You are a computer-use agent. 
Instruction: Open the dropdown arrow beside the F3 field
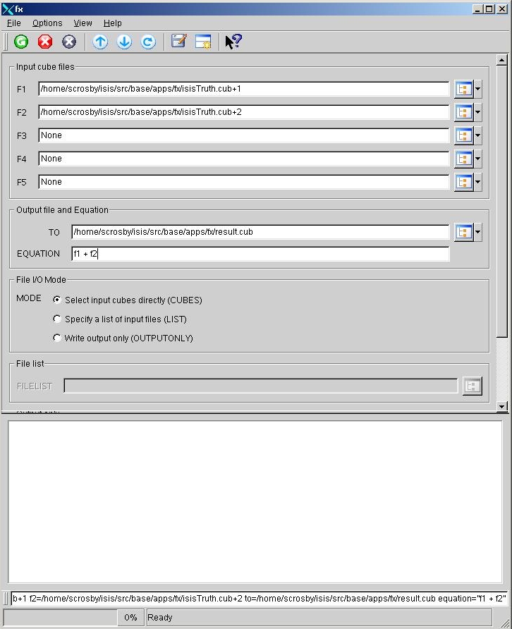[x=478, y=136]
